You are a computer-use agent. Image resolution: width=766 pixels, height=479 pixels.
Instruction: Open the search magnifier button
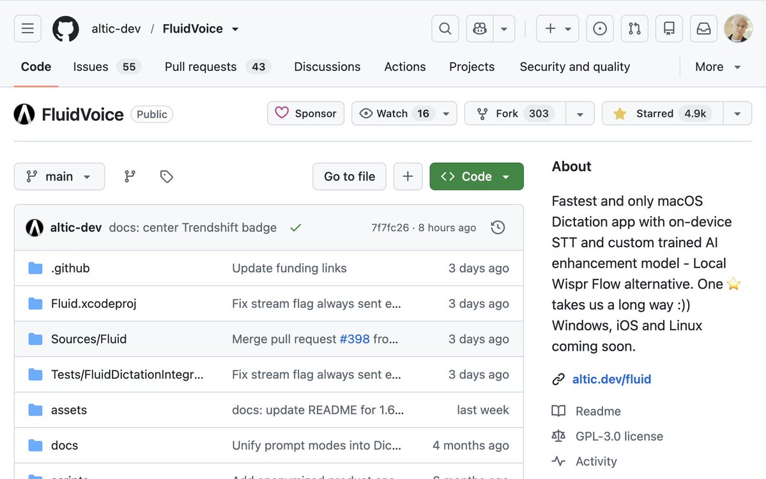point(445,28)
